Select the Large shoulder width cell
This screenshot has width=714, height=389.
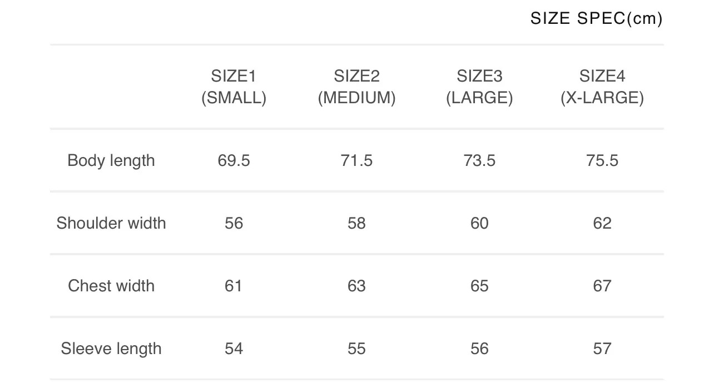click(x=479, y=223)
